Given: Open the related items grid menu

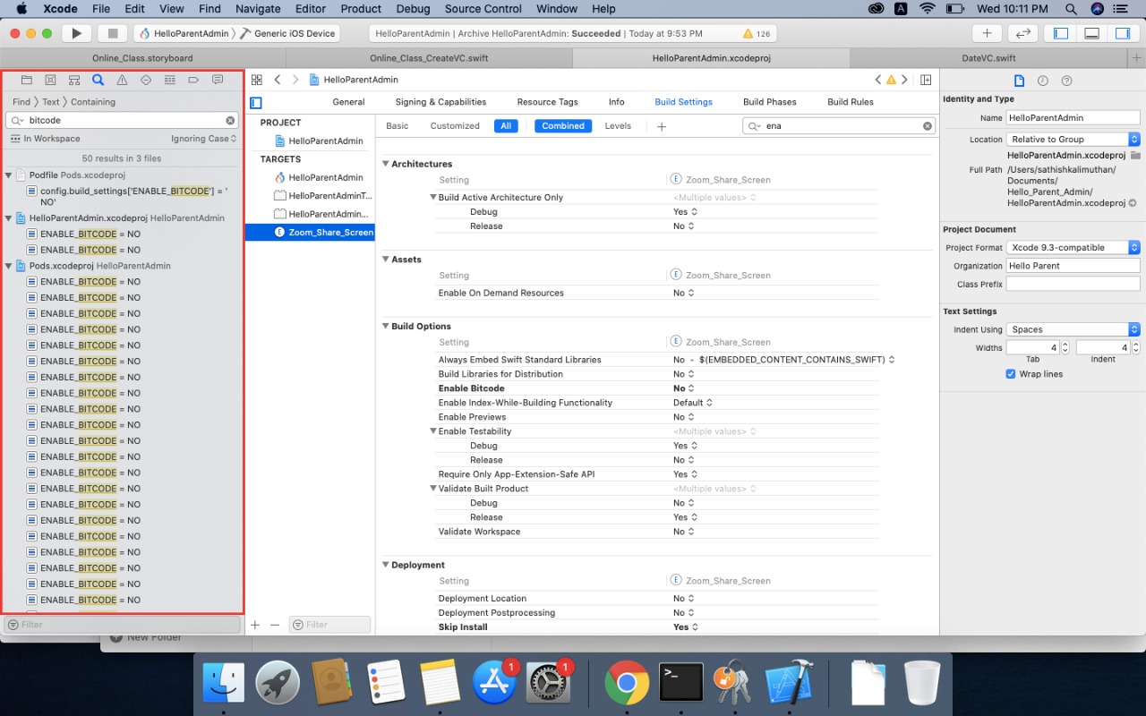Looking at the screenshot, I should [x=256, y=80].
